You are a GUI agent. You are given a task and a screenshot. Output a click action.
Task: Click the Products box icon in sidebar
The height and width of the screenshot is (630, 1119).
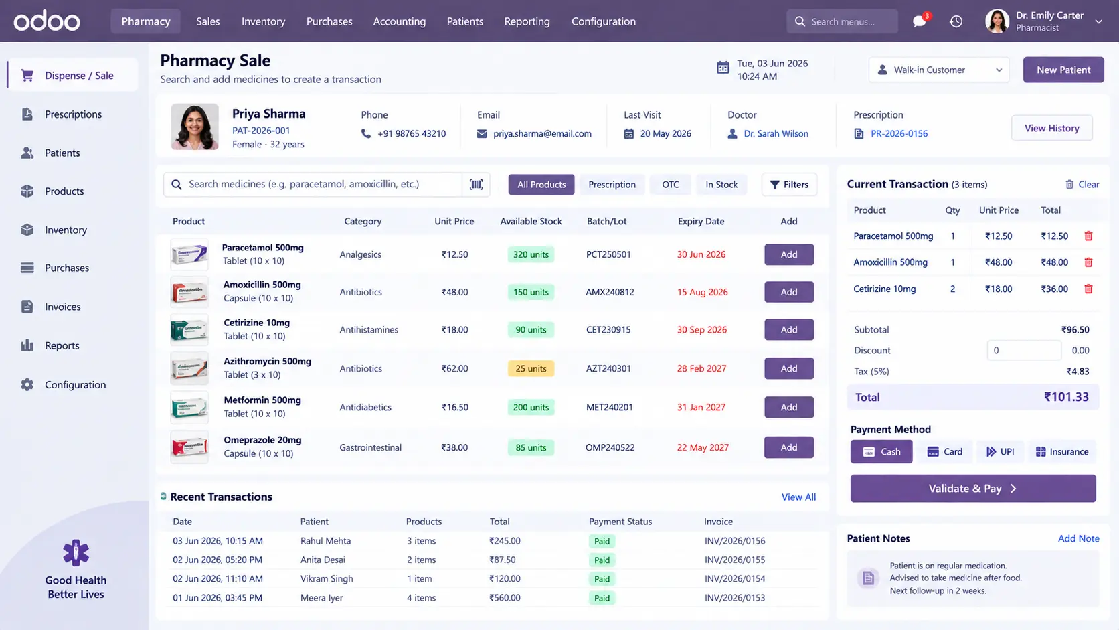pos(27,191)
